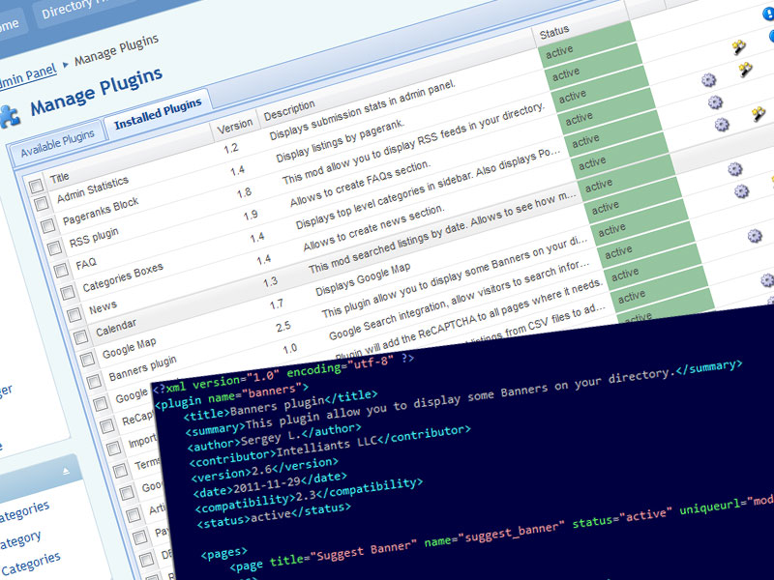Click version 1.3 in the Calendar row
This screenshot has height=580, width=774.
click(x=270, y=282)
